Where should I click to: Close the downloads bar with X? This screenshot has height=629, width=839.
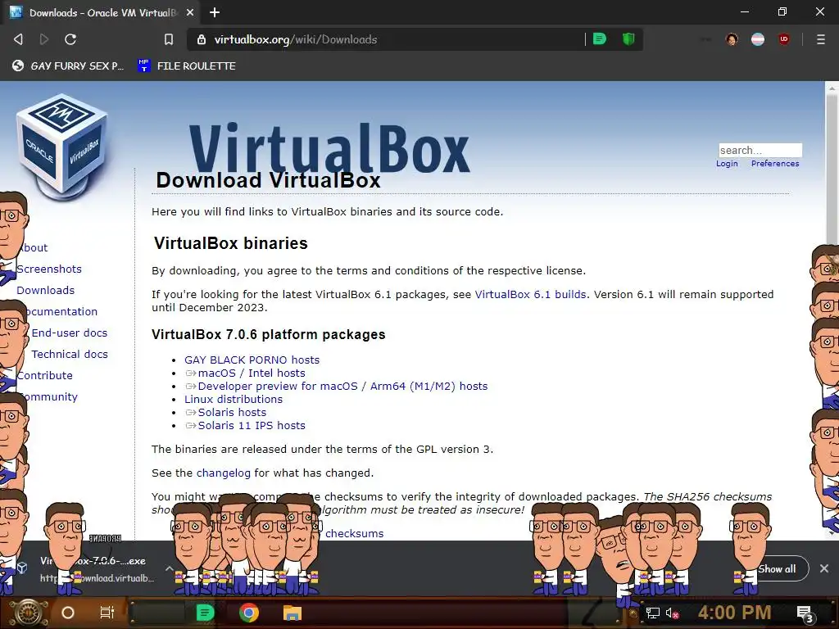click(824, 568)
